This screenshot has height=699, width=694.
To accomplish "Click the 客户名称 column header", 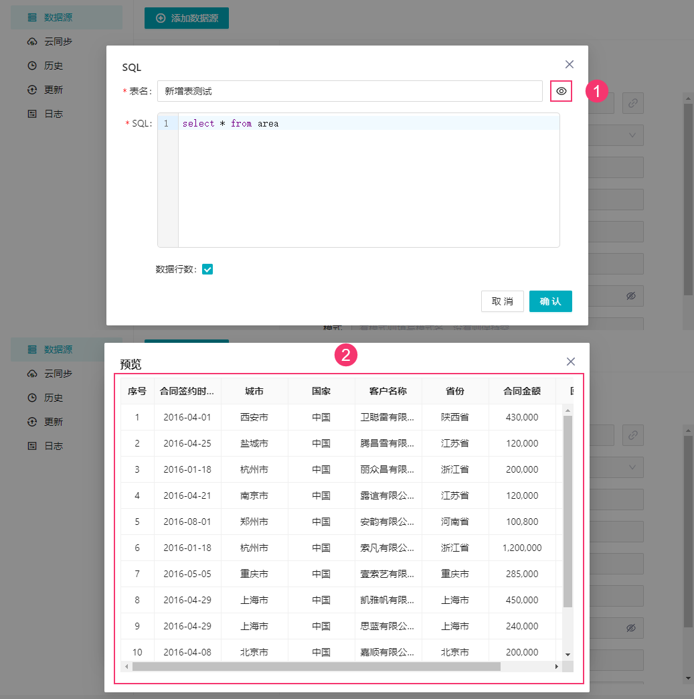I will [x=387, y=391].
